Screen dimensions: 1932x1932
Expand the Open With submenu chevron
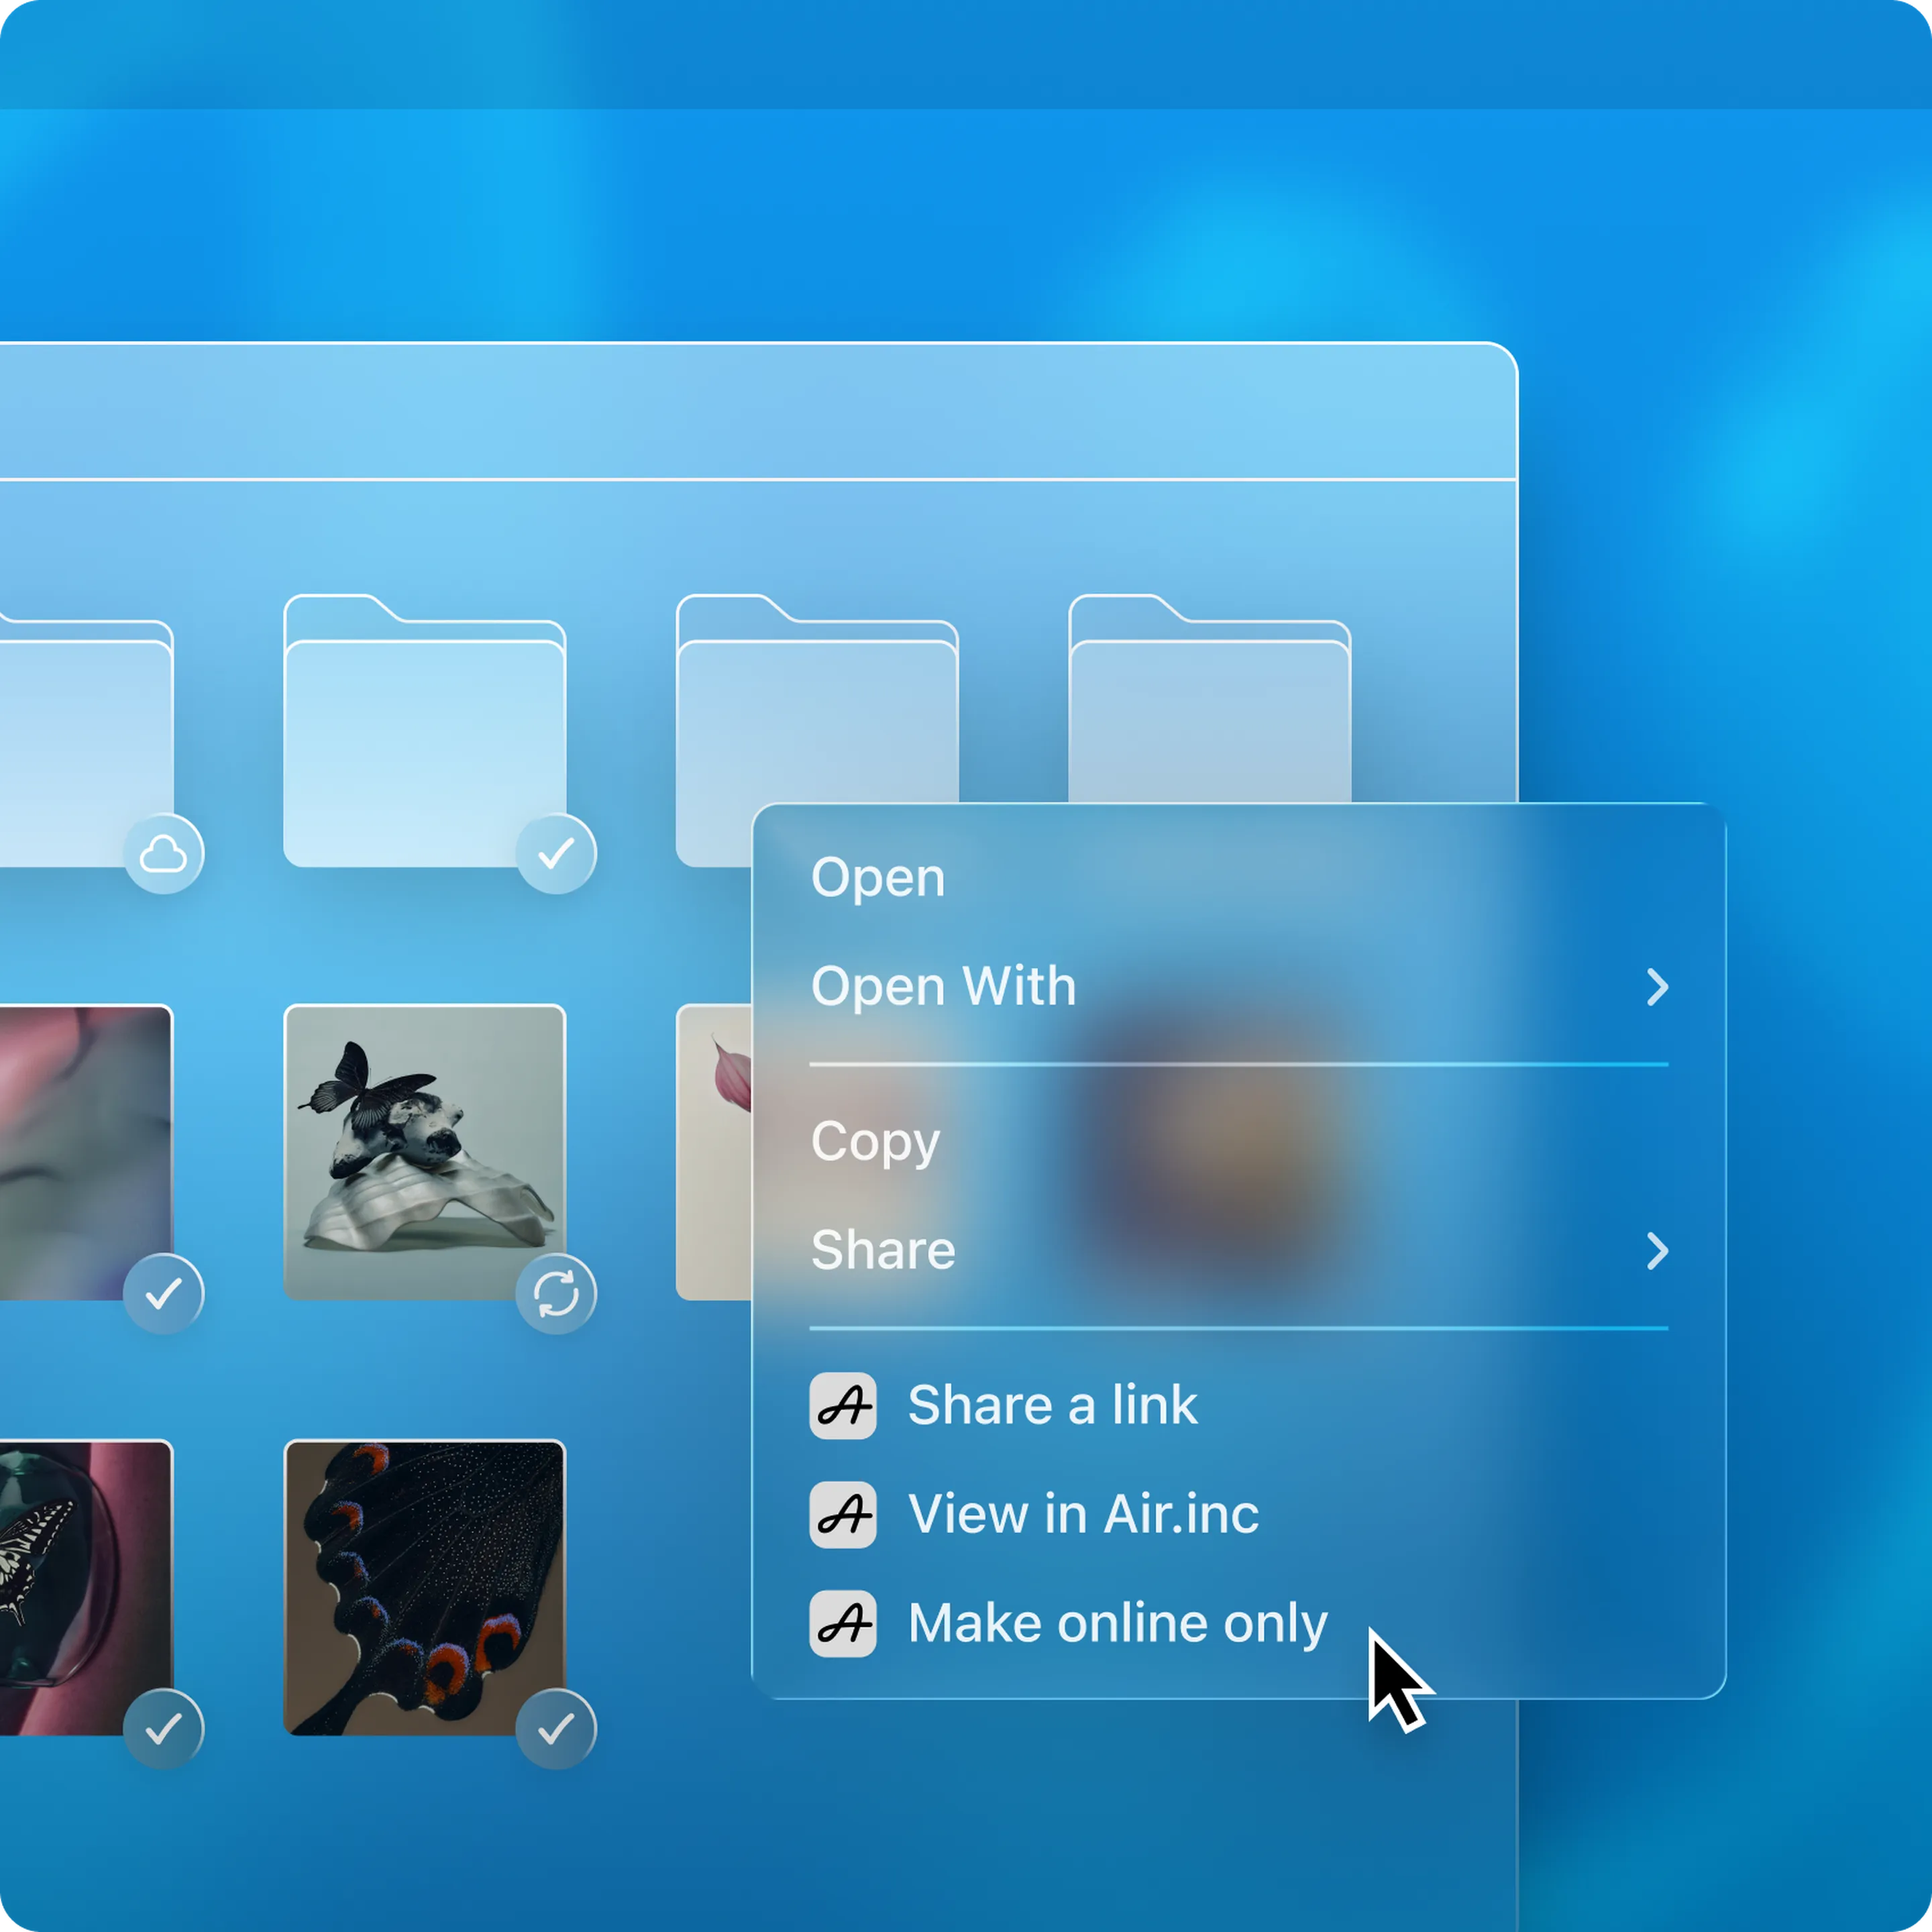click(x=1657, y=987)
